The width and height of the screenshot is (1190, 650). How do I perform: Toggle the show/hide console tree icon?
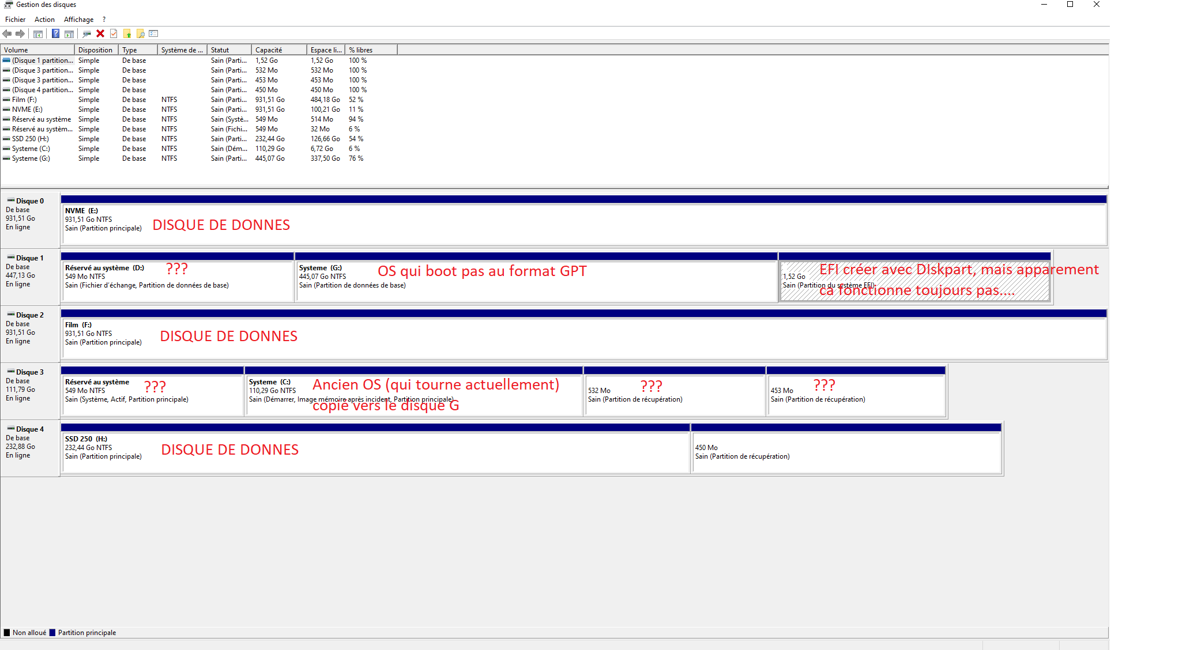tap(38, 34)
